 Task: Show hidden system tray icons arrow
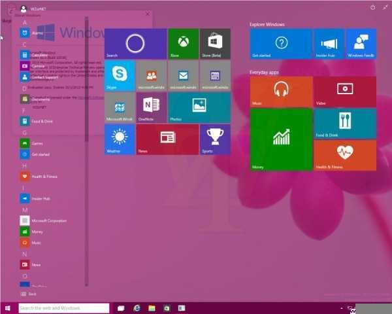click(x=342, y=308)
